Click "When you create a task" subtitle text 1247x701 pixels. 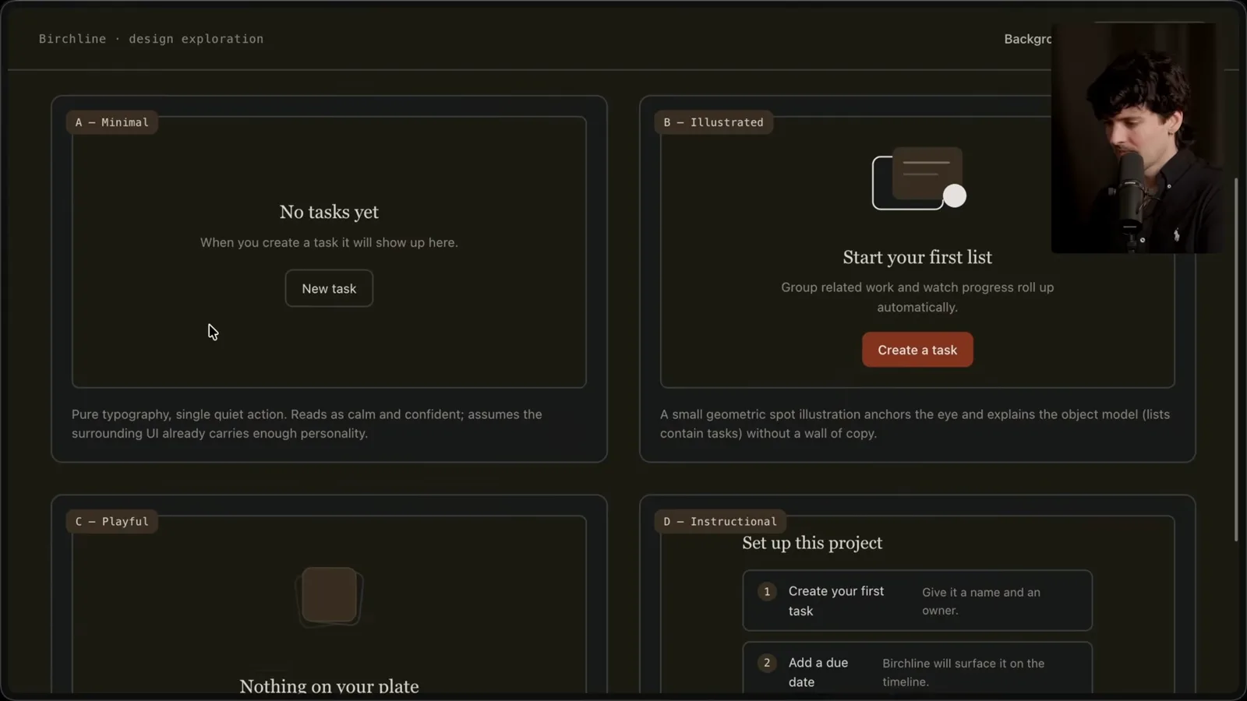(x=329, y=242)
